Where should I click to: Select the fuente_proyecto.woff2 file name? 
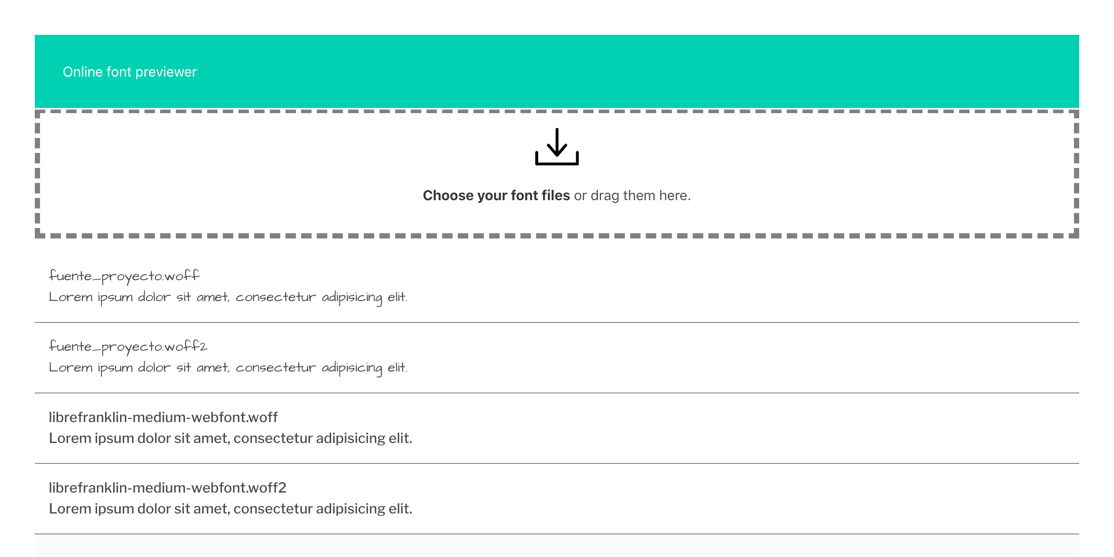pyautogui.click(x=128, y=346)
